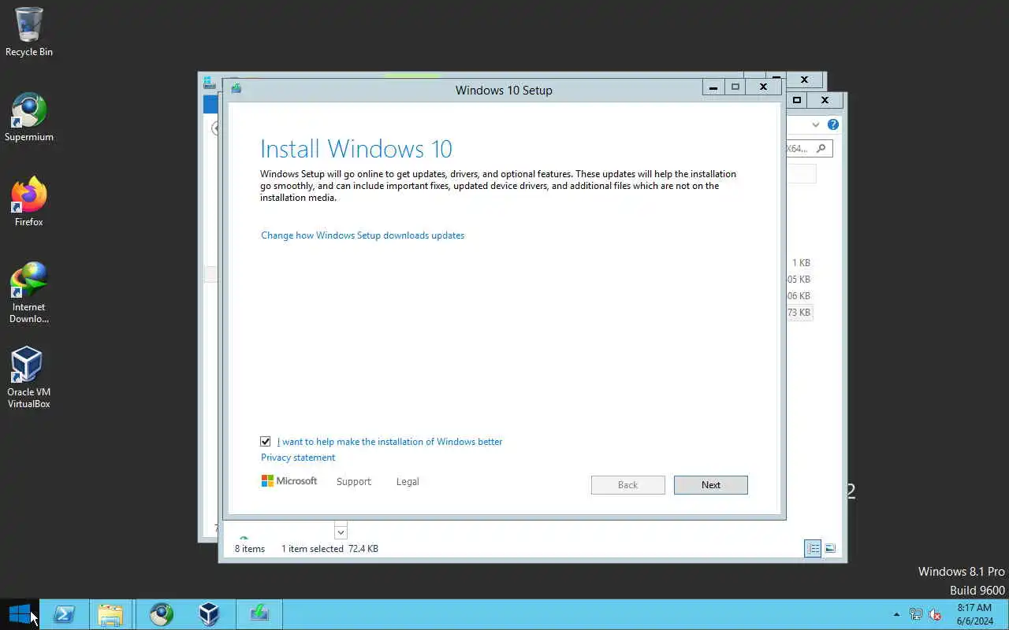Image resolution: width=1009 pixels, height=630 pixels.
Task: Close the Windows 10 Setup window
Action: [763, 87]
